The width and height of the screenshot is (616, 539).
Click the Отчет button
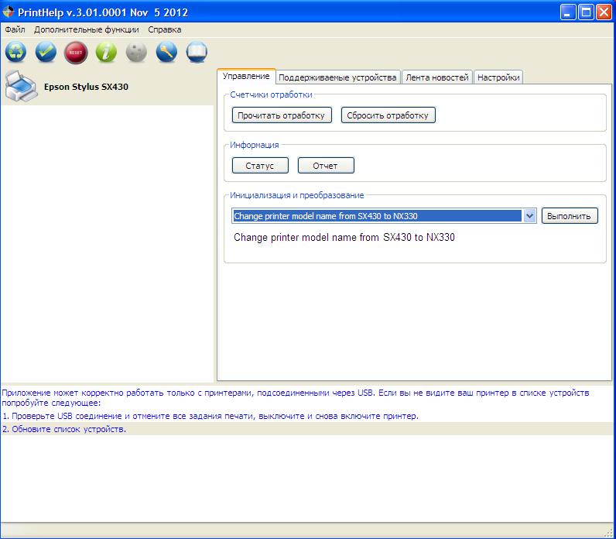click(325, 166)
